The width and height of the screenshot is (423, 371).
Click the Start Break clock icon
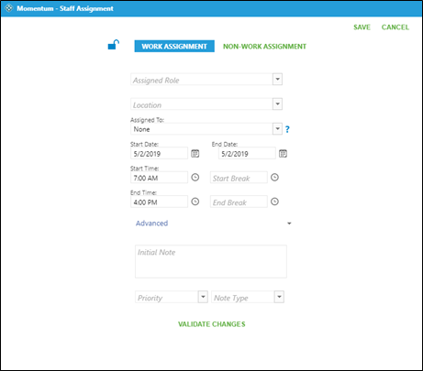pyautogui.click(x=274, y=178)
